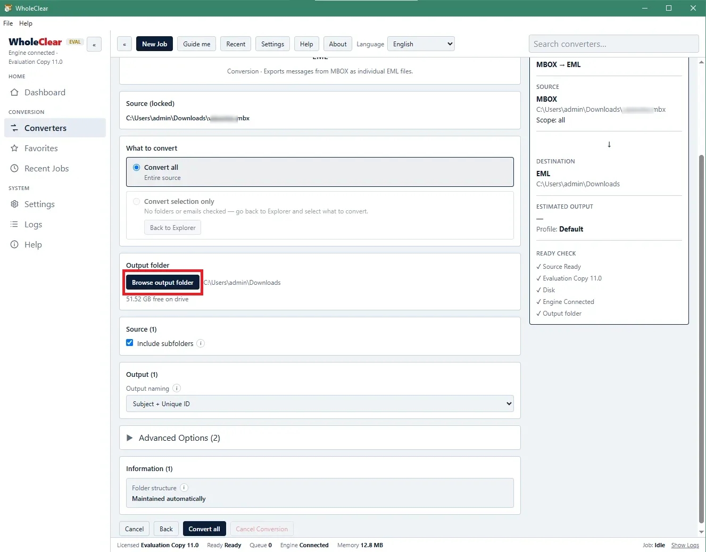Click the « button left of New Job
Screen dimensions: 706x552
pos(124,44)
